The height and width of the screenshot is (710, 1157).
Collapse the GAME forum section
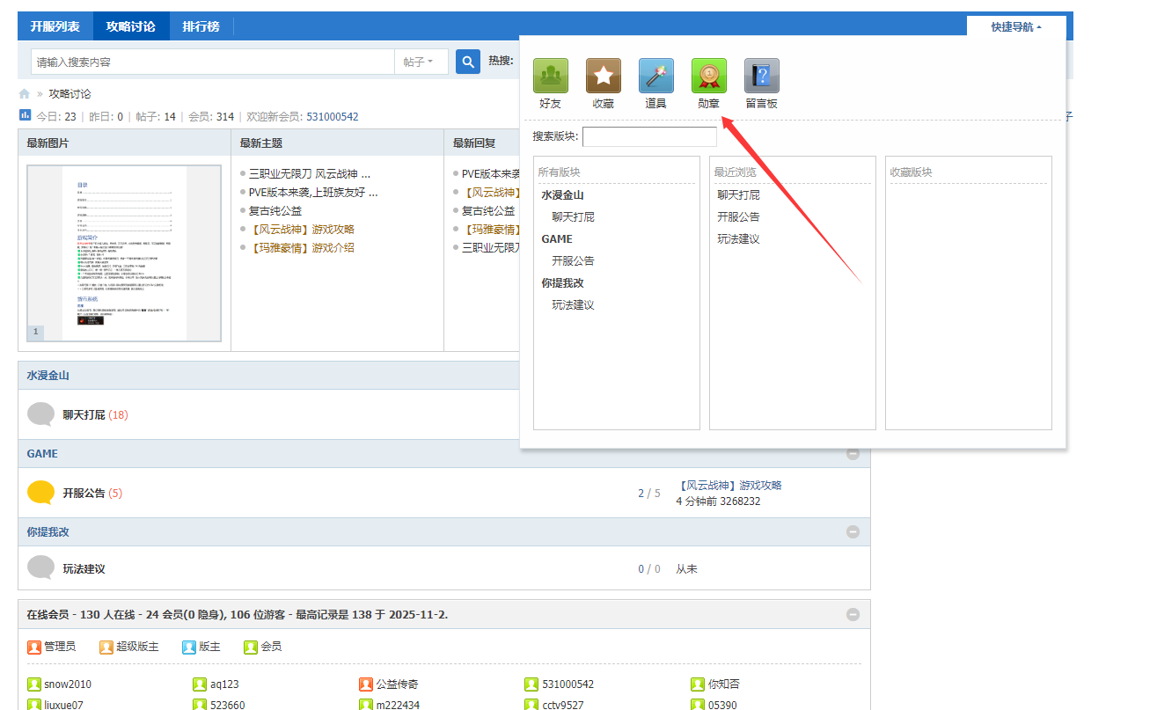tap(853, 454)
